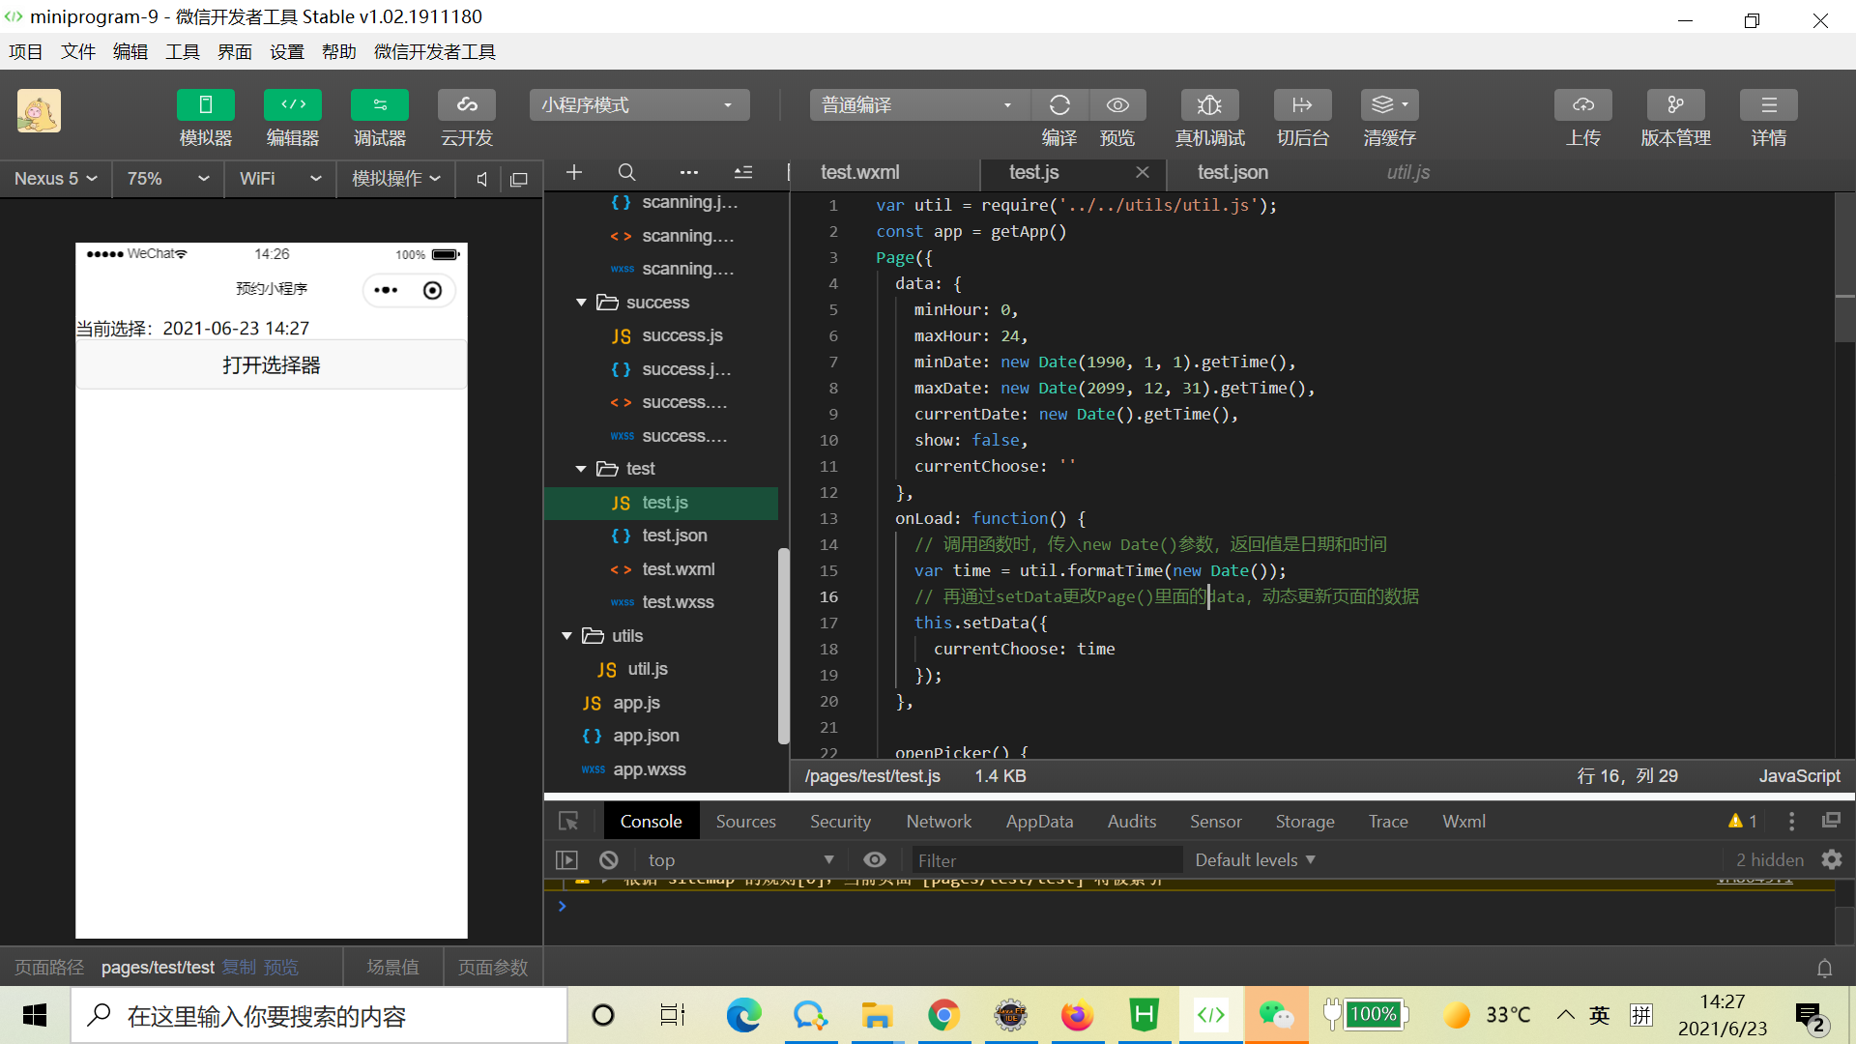Click the preview eye icon in toolbar
The image size is (1856, 1044).
coord(1117,105)
